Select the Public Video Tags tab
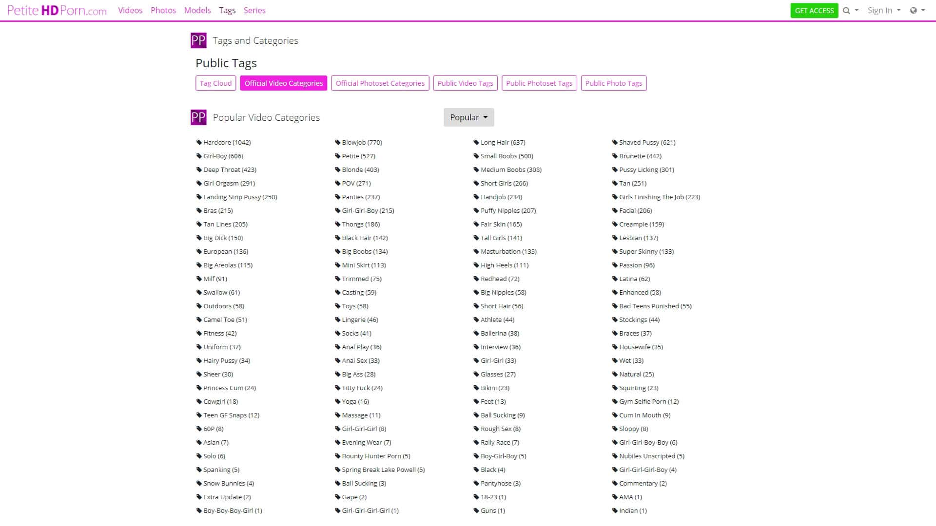 [465, 83]
